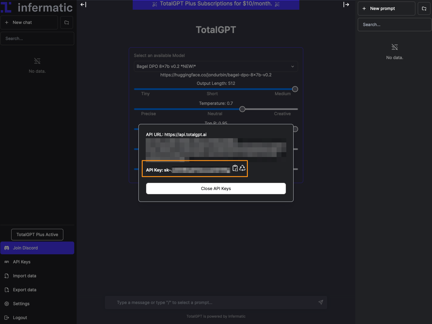Click the send message icon

pyautogui.click(x=321, y=302)
